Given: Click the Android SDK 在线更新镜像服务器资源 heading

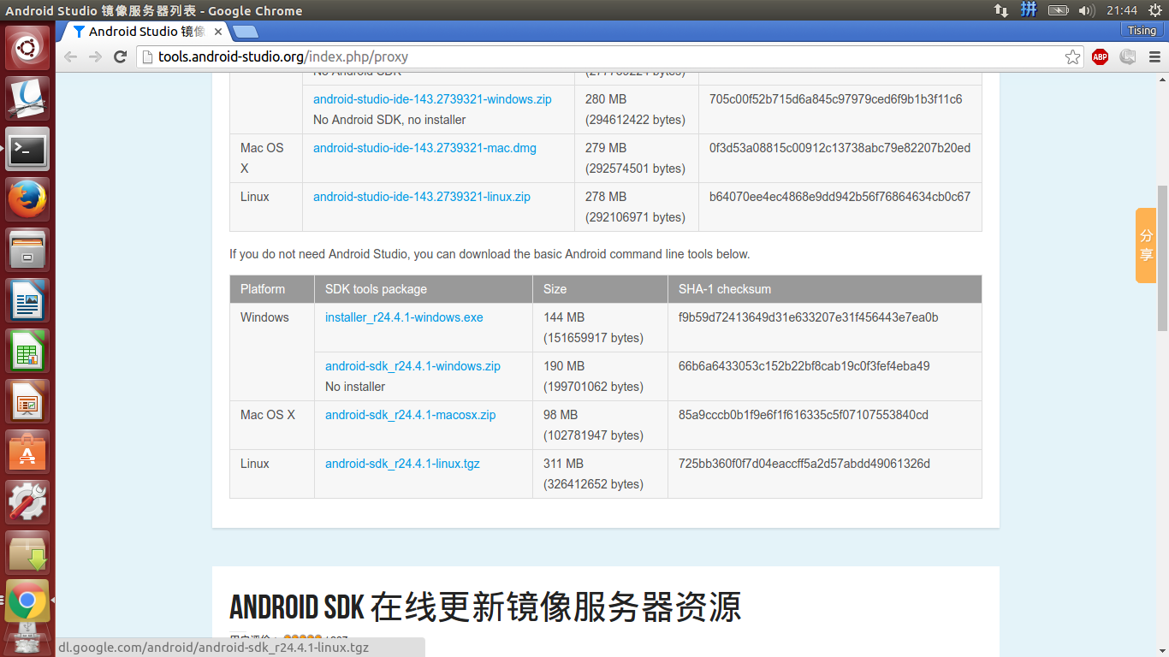Looking at the screenshot, I should tap(485, 607).
